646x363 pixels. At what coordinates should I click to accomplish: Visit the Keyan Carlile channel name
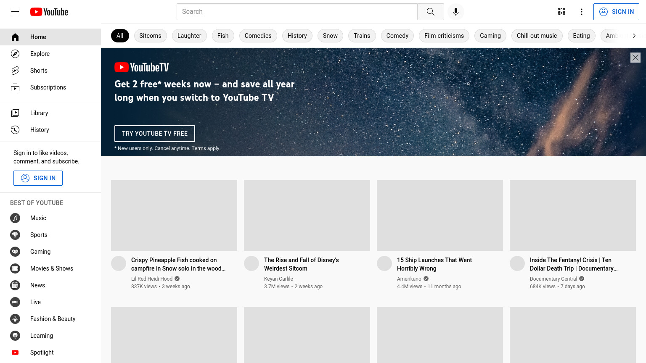(x=278, y=279)
